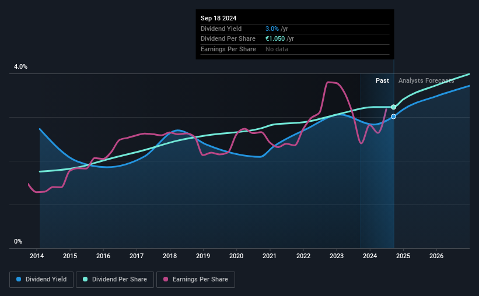
Task: Click the teal Dividend Per Share legend dot
Action: 85,279
